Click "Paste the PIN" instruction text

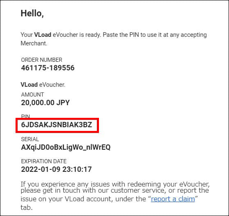tap(121, 35)
